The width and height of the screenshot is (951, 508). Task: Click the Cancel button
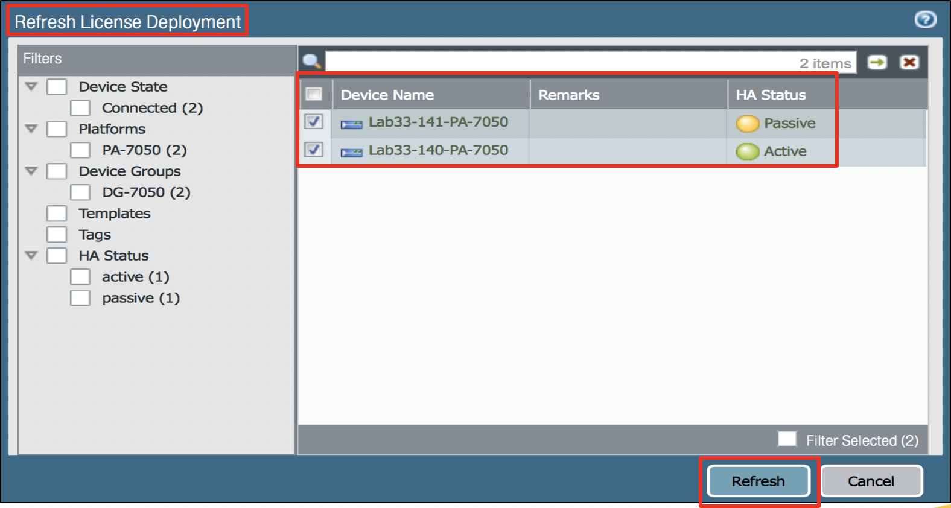[x=871, y=481]
